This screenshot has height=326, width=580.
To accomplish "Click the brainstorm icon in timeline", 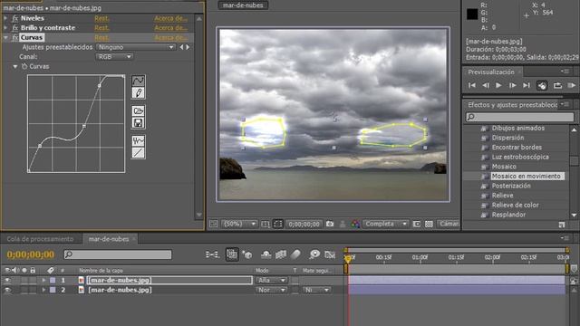I will pyautogui.click(x=314, y=254).
